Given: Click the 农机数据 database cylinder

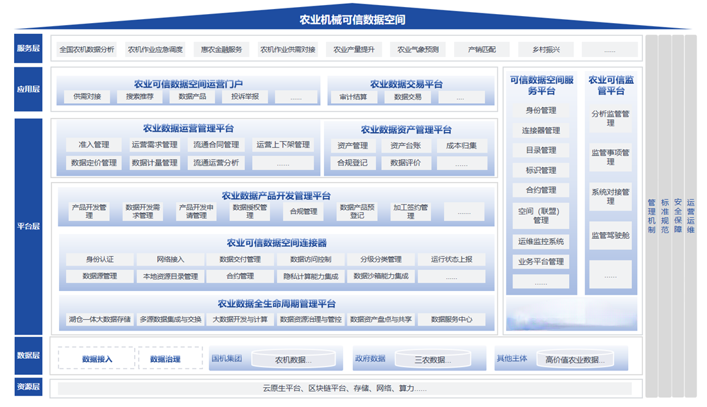Looking at the screenshot, I should 294,359.
